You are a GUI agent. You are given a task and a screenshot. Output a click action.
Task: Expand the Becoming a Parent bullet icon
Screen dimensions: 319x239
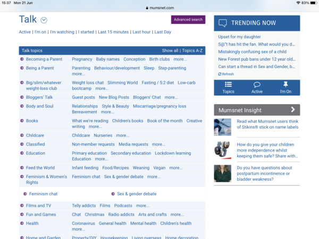[22, 59]
